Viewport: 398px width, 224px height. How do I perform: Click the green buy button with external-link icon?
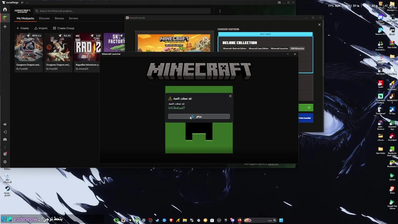(306, 108)
